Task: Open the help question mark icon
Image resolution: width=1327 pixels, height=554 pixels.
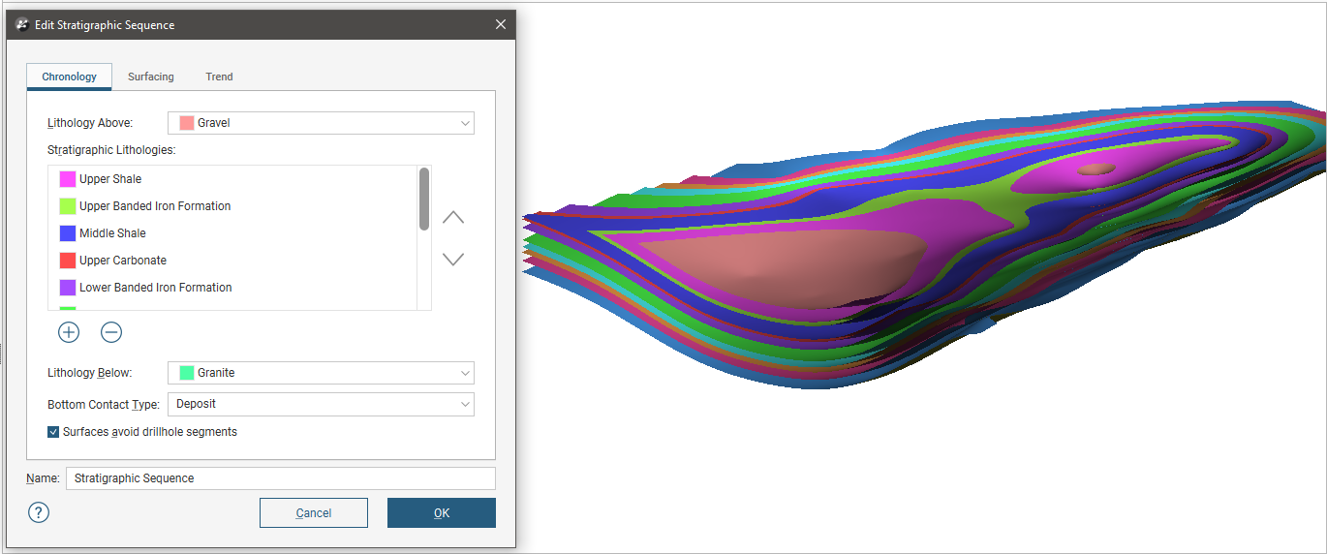Action: point(39,512)
